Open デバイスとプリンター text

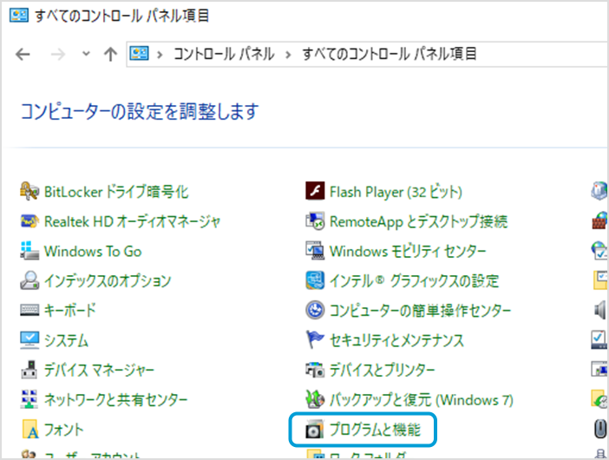point(383,370)
